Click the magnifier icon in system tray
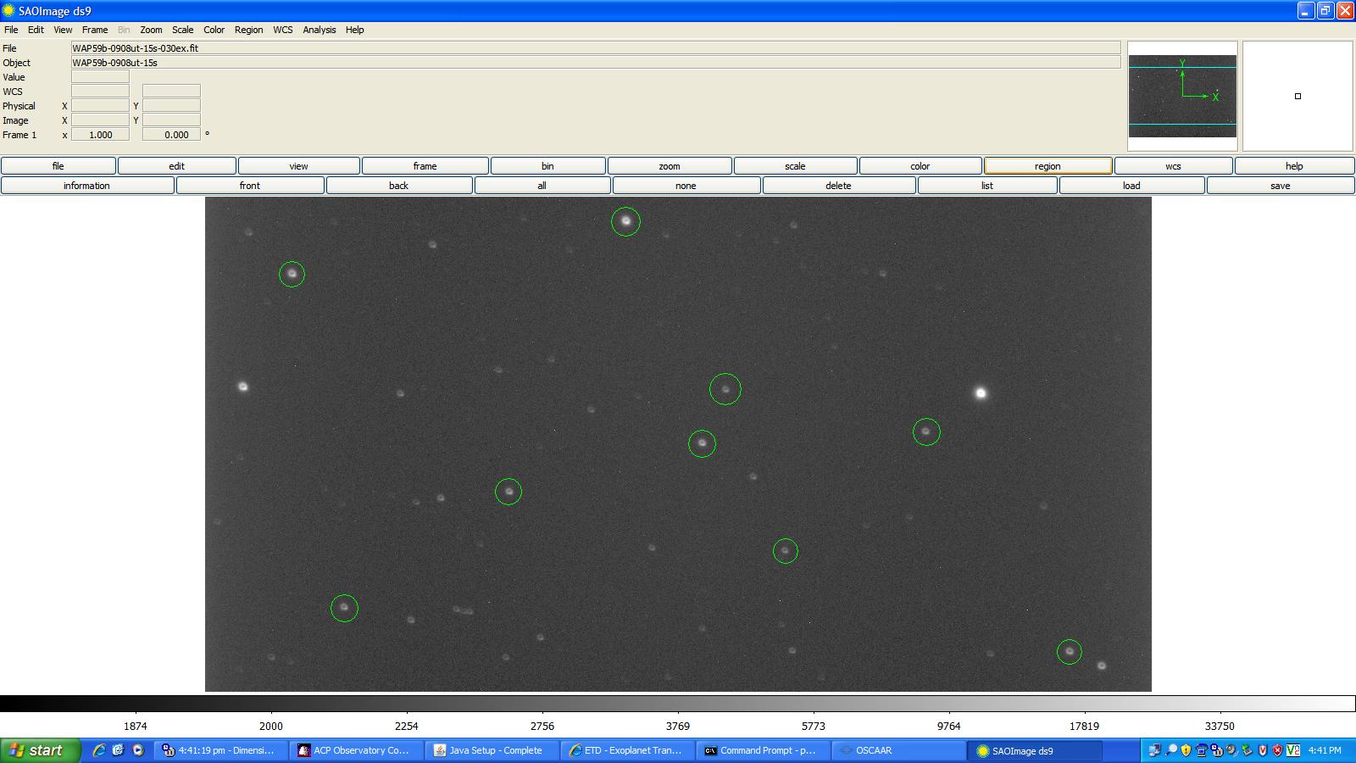Image resolution: width=1356 pixels, height=763 pixels. (x=1170, y=750)
